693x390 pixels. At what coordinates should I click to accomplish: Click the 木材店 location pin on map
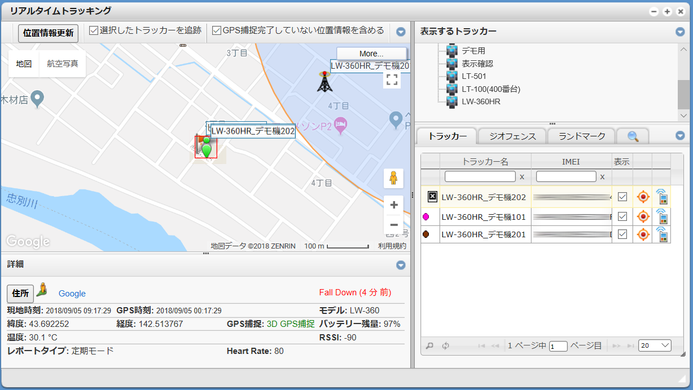tap(37, 100)
